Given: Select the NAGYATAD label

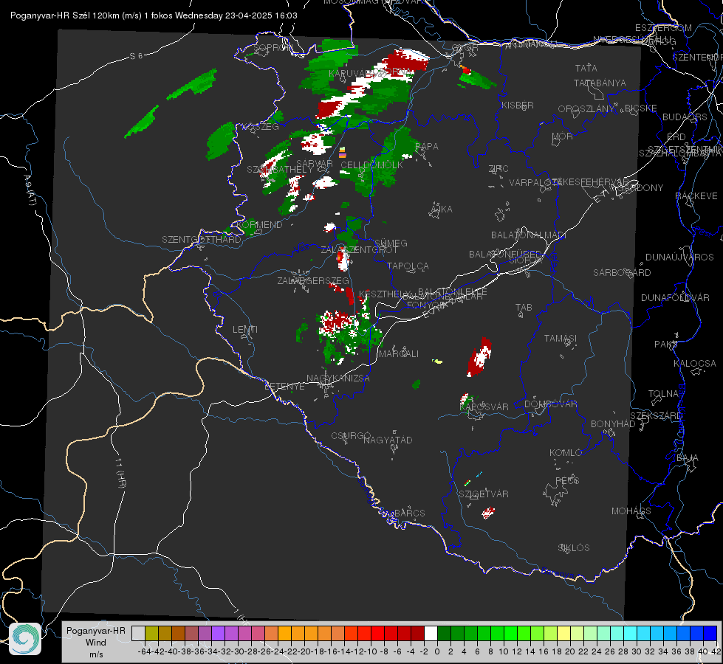Looking at the screenshot, I should pos(388,440).
